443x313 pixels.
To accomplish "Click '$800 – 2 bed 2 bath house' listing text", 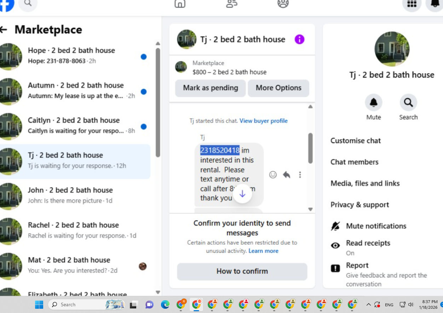I will [x=230, y=72].
